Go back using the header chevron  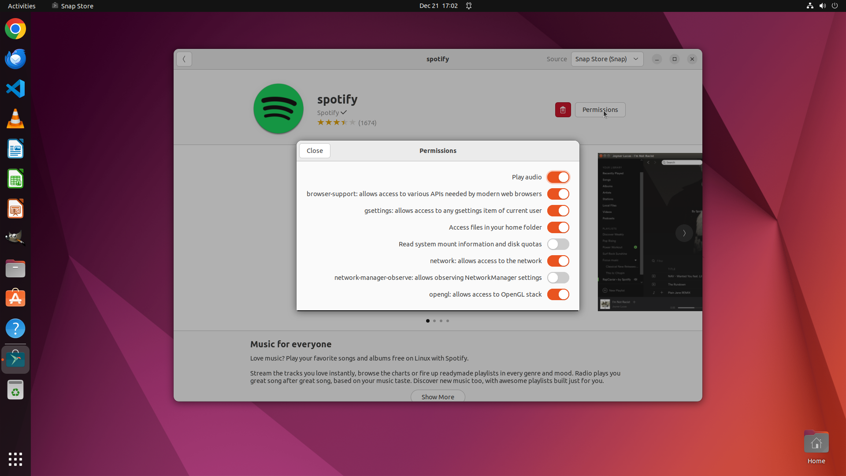click(x=184, y=59)
